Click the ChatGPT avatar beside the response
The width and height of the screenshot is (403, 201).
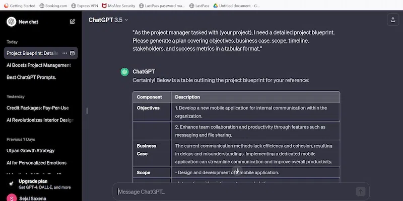tap(124, 72)
